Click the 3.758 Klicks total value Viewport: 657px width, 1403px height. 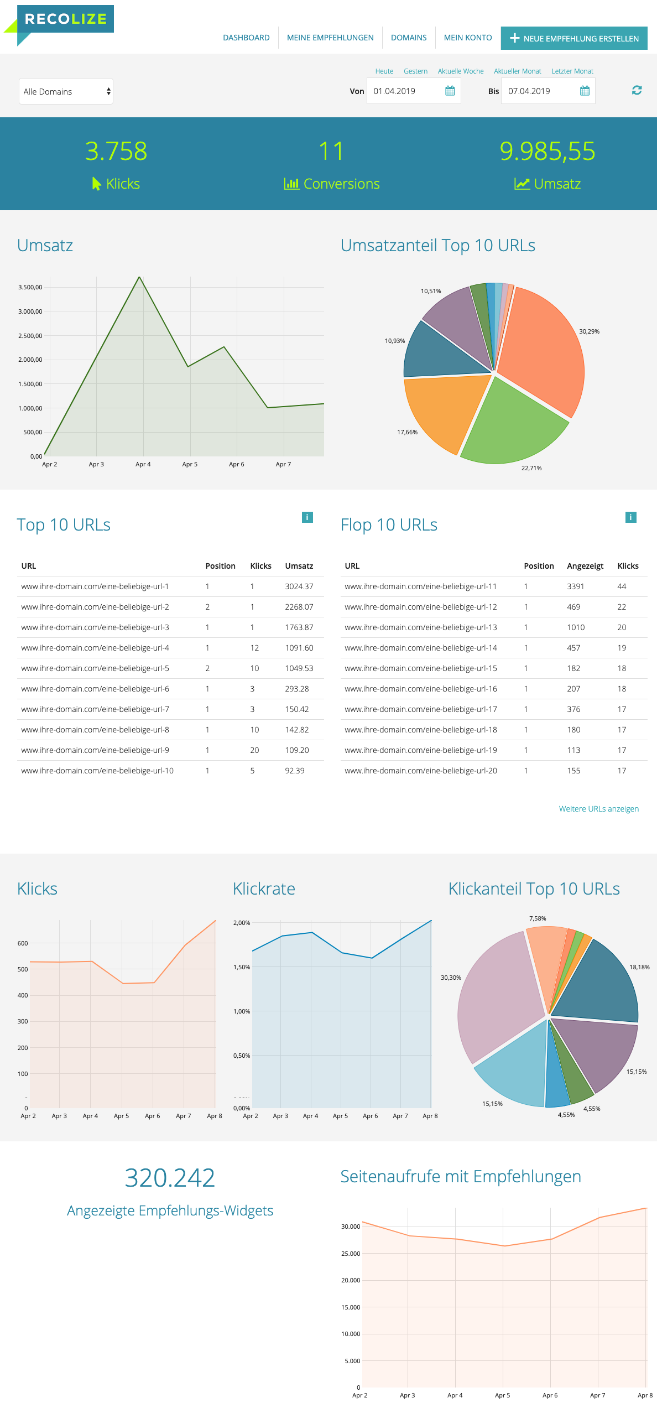point(116,151)
